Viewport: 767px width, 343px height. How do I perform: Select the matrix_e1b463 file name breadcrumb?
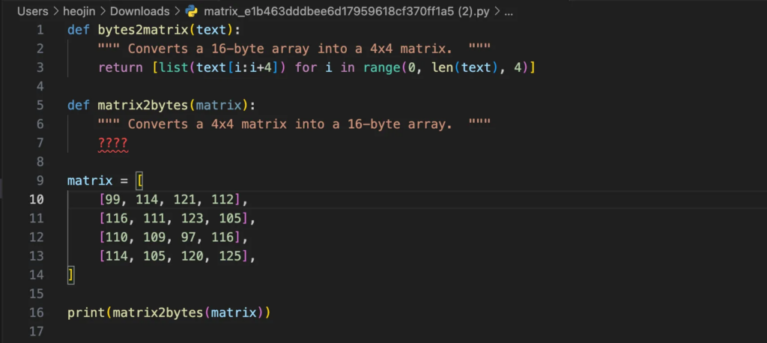pyautogui.click(x=346, y=11)
